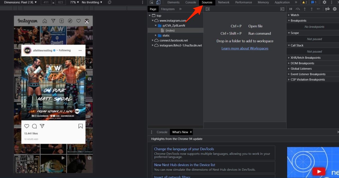
Task: Click the inspect element picker icon
Action: point(151,2)
